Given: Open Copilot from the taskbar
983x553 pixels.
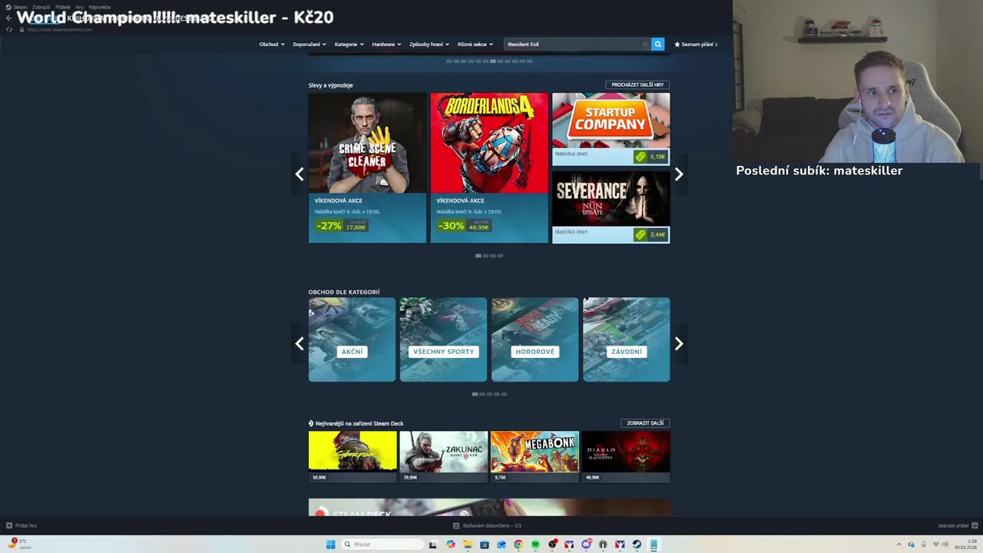Looking at the screenshot, I should 451,545.
